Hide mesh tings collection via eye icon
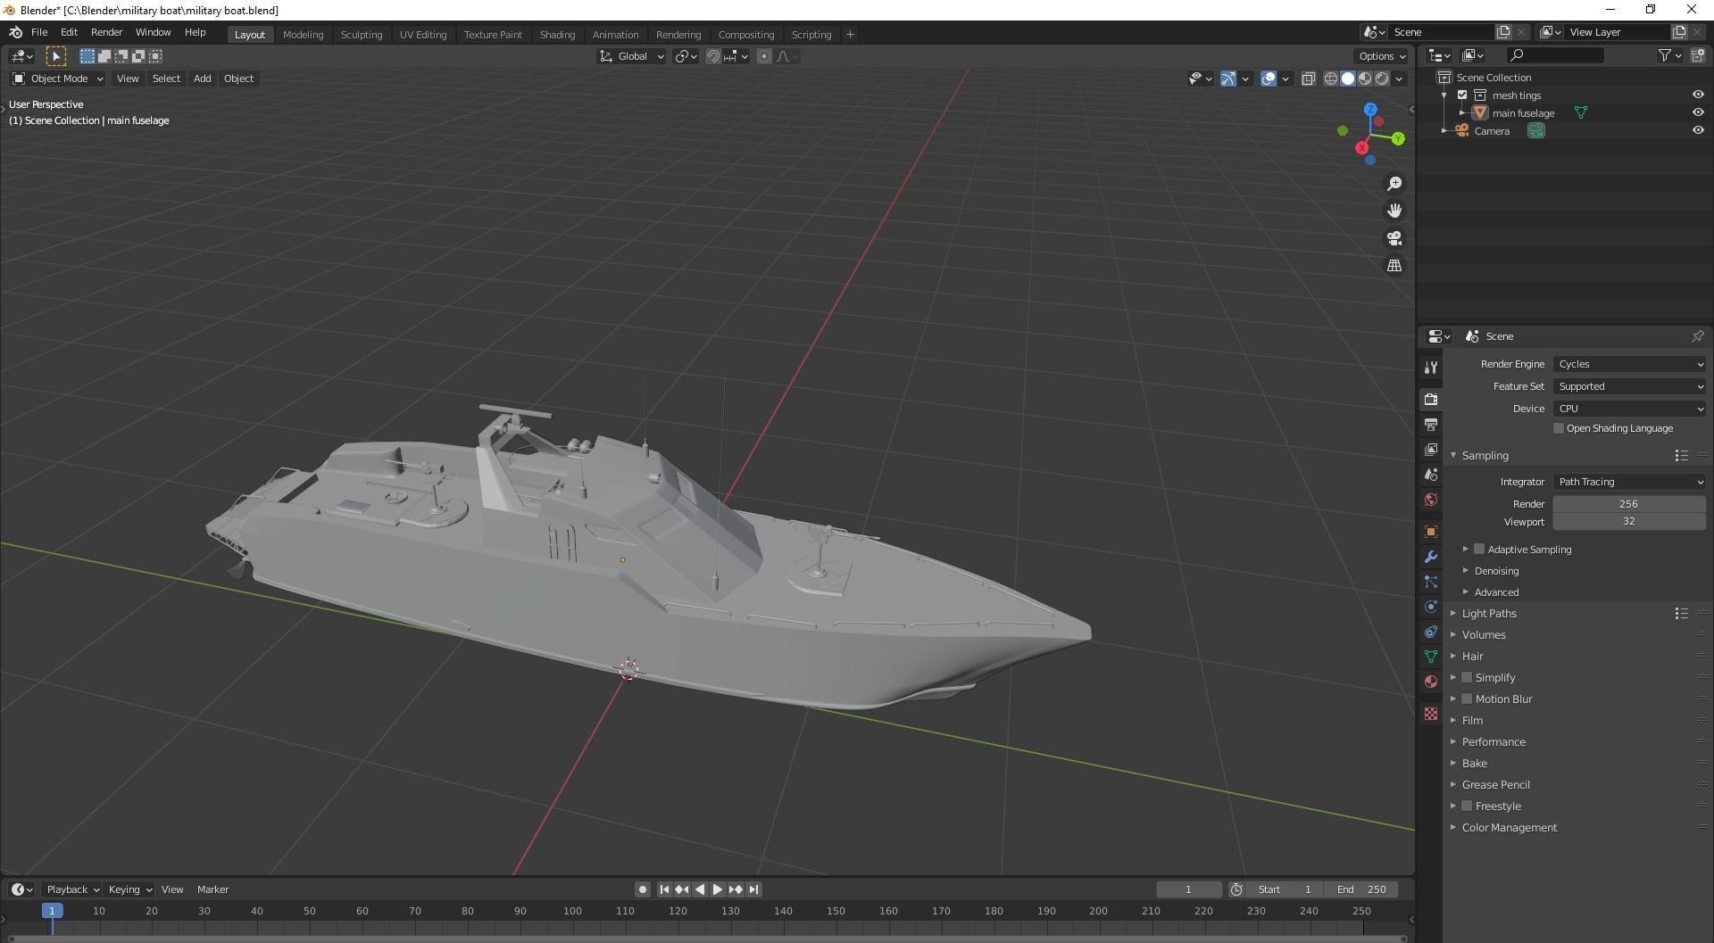The image size is (1714, 943). pyautogui.click(x=1698, y=95)
